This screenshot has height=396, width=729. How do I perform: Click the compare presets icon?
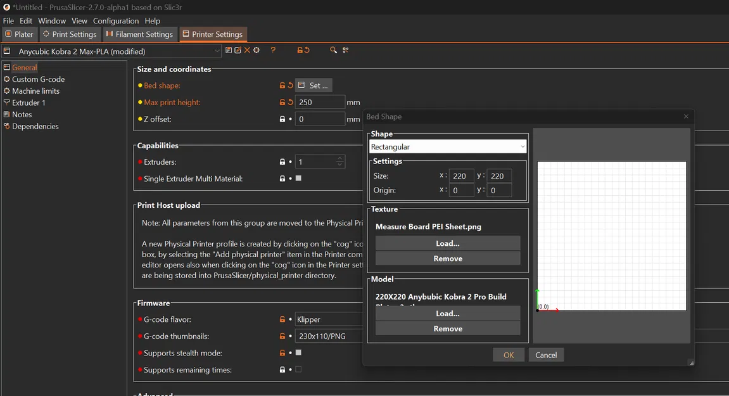345,50
